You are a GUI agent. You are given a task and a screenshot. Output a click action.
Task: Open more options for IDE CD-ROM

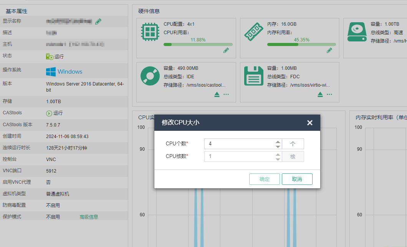click(x=226, y=94)
